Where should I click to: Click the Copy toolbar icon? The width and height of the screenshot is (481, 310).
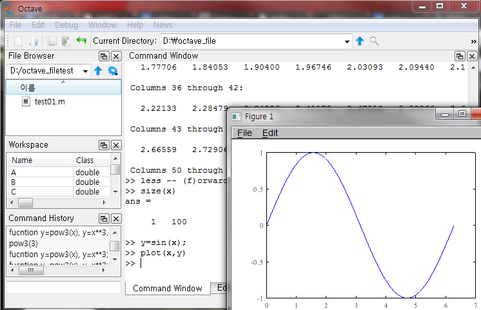click(51, 41)
